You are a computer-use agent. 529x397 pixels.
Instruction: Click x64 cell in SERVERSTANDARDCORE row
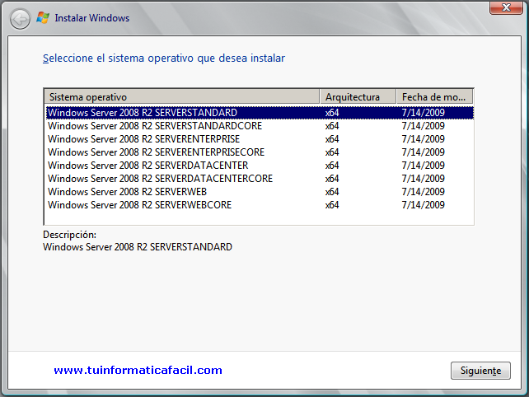[332, 126]
